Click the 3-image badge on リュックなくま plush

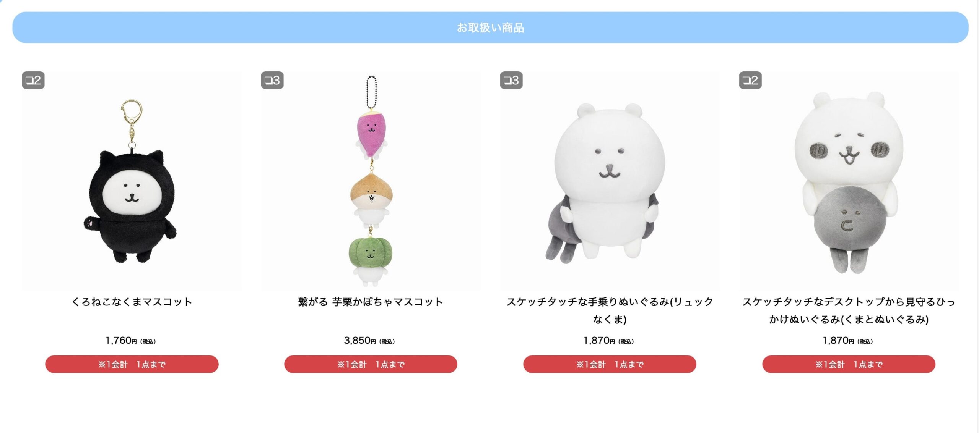[511, 80]
